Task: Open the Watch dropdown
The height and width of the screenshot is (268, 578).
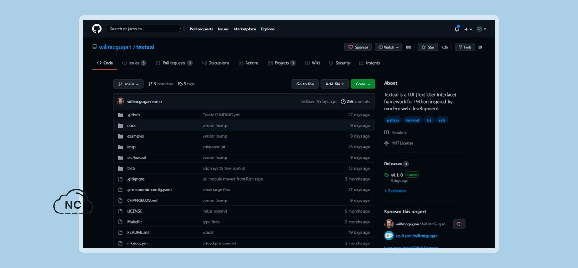Action: (388, 47)
